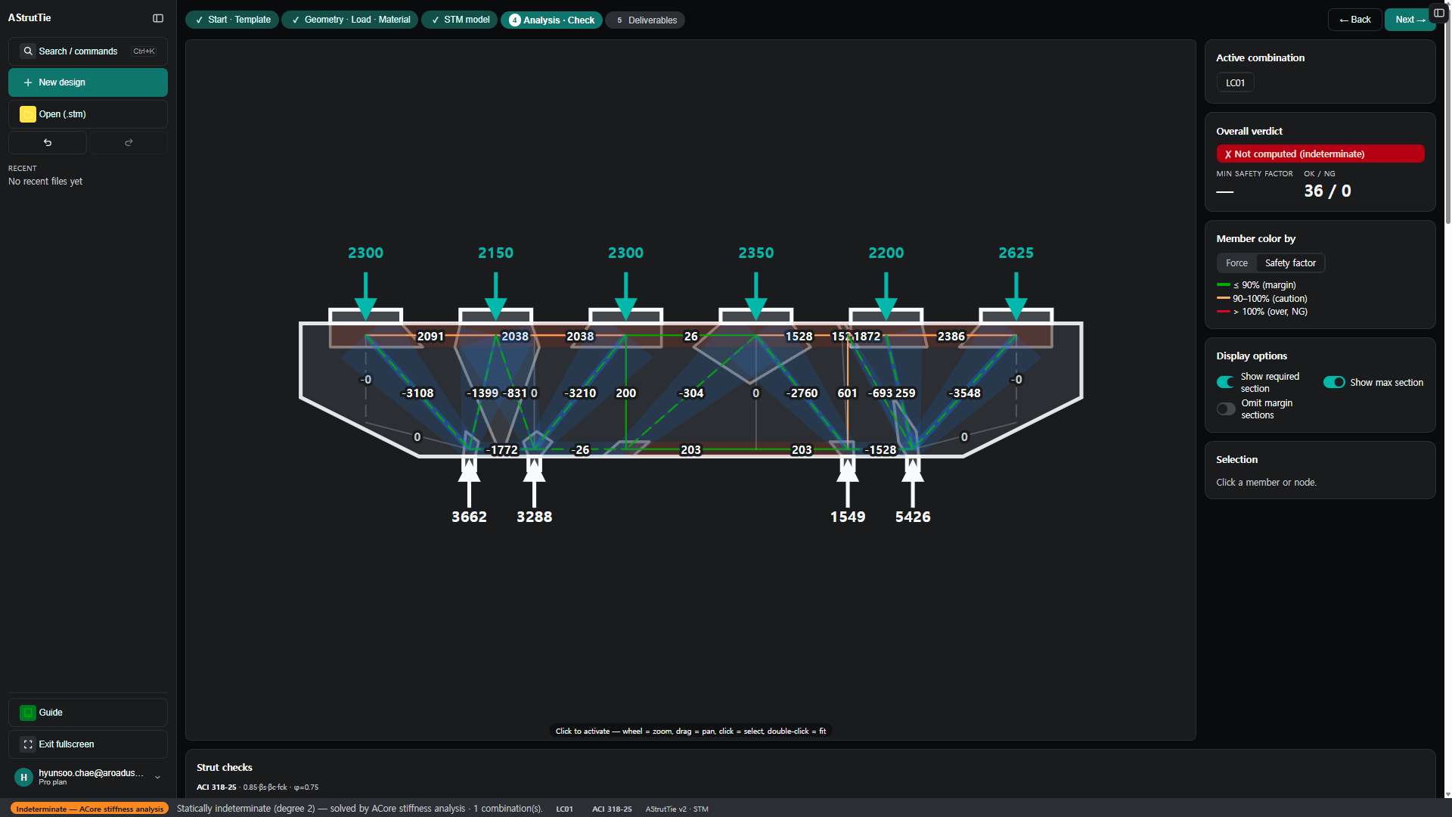Select the member labeled -2760
The image size is (1452, 817).
click(x=802, y=393)
